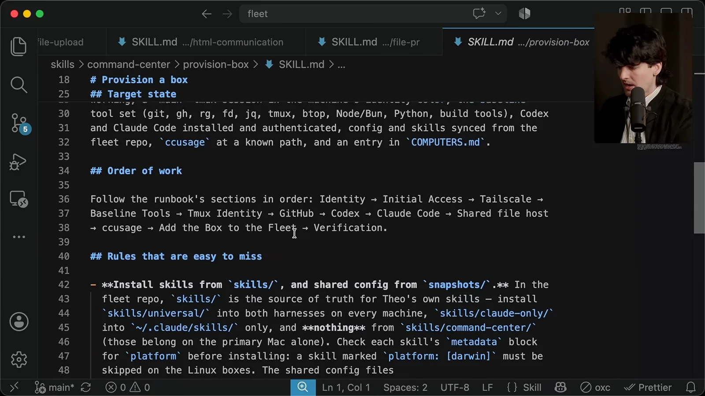This screenshot has width=705, height=396.
Task: Open notifications bell in status bar
Action: [691, 387]
